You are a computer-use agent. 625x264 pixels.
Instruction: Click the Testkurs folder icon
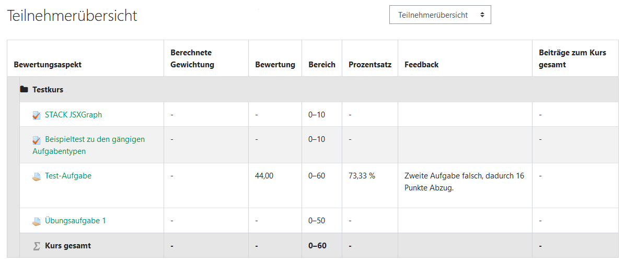[x=24, y=90]
